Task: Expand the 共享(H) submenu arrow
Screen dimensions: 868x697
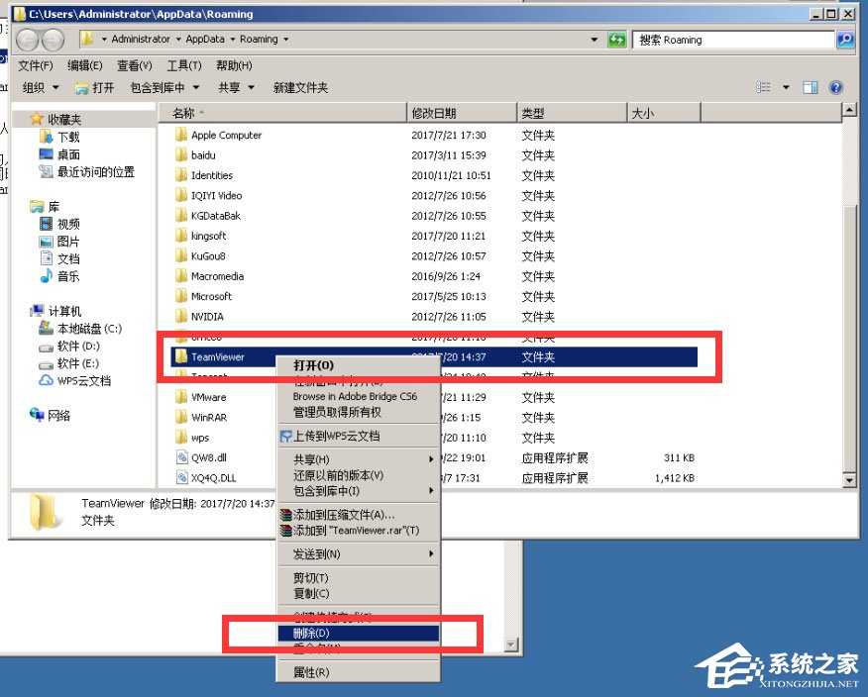Action: (x=432, y=458)
